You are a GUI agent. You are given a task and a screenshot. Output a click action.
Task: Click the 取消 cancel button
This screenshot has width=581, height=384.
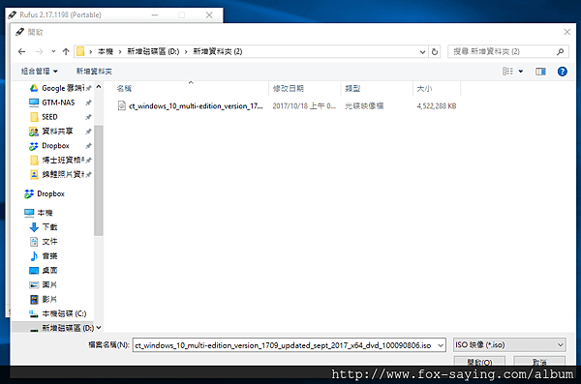pyautogui.click(x=539, y=362)
